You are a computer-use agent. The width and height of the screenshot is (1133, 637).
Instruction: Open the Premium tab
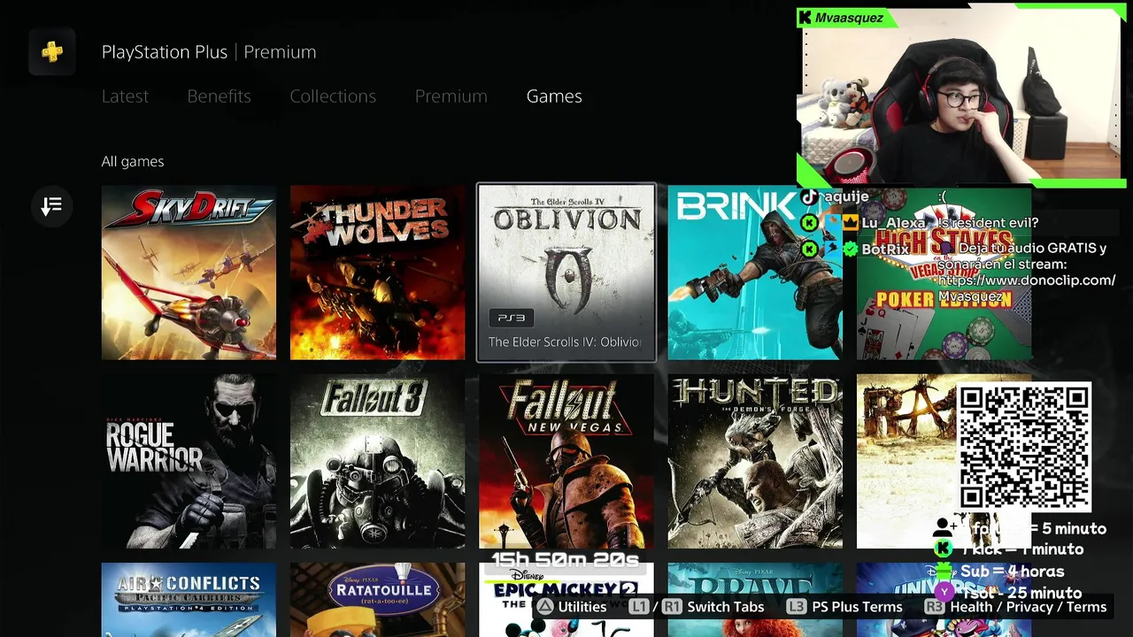point(451,96)
